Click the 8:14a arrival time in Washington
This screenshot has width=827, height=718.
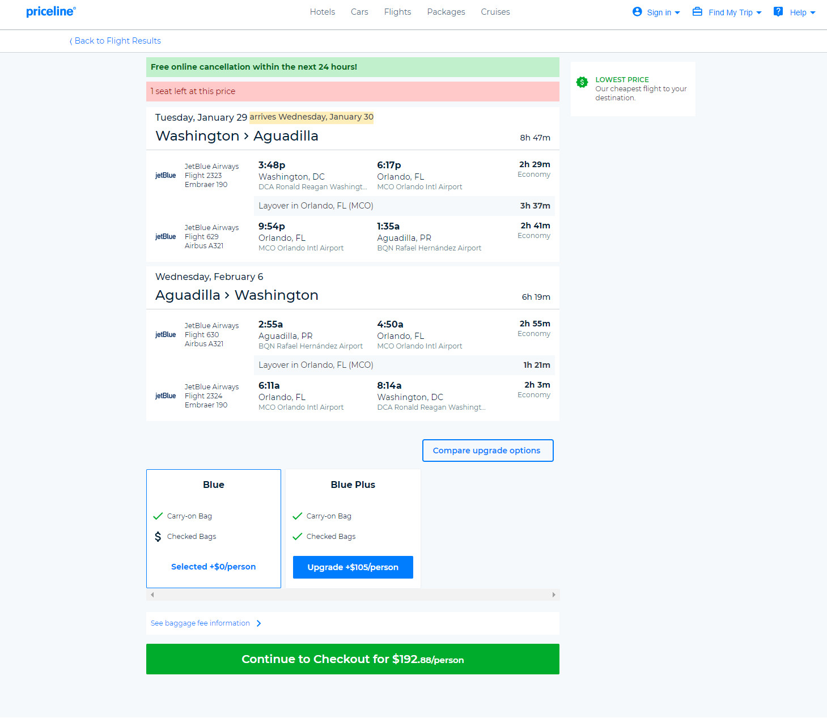coord(389,385)
